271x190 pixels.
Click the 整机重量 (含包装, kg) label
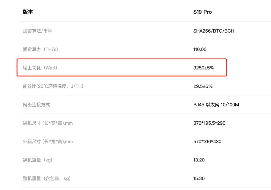(47, 178)
